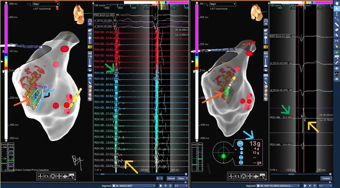Viewport: 340px width, 188px height.
Task: Select the curved line drawing tool
Action: (x=336, y=19)
